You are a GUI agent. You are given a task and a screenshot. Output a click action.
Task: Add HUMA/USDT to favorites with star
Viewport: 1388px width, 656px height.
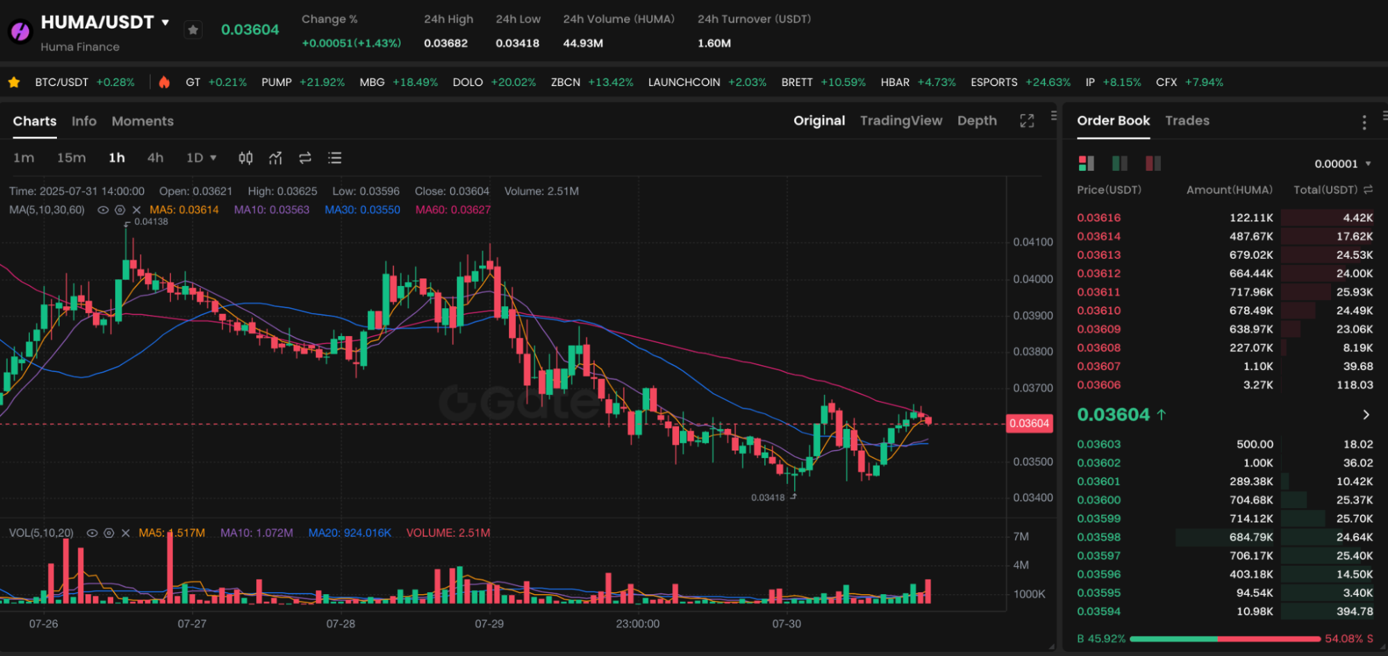[193, 30]
